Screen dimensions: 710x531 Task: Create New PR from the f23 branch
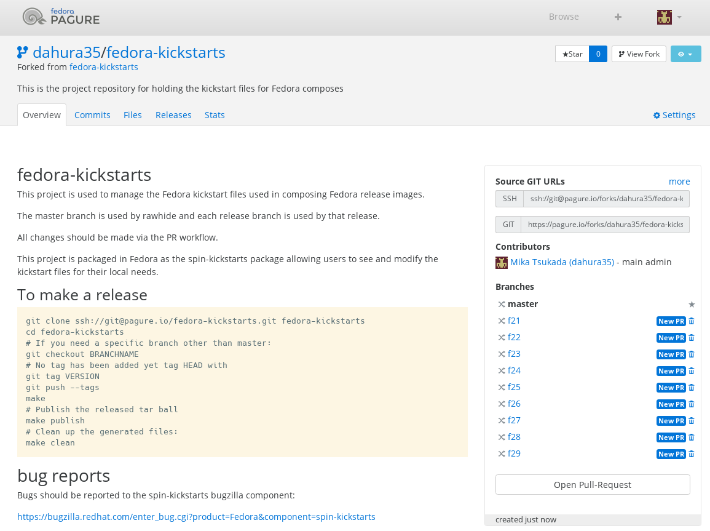point(671,354)
